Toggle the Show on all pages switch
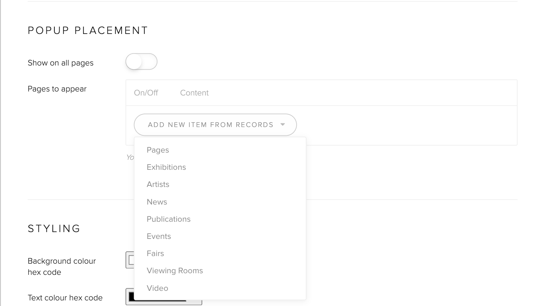 coord(141,62)
